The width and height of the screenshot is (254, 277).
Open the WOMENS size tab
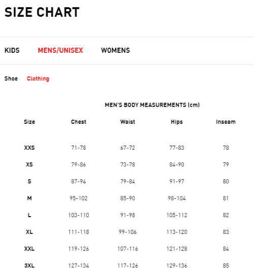tap(116, 50)
